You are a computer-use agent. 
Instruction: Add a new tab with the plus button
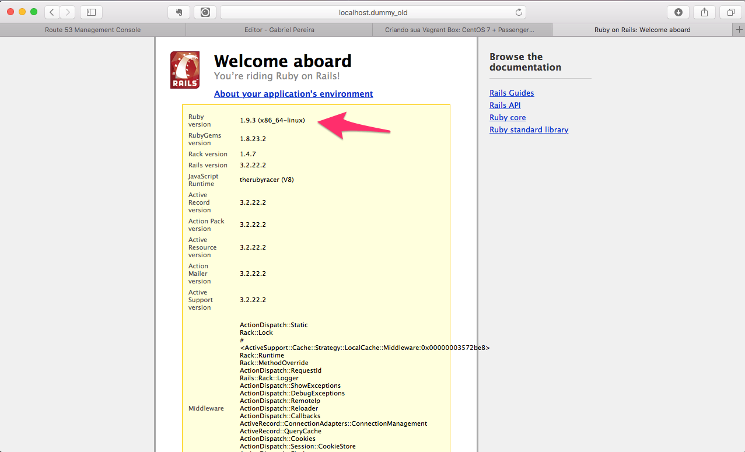coord(740,30)
